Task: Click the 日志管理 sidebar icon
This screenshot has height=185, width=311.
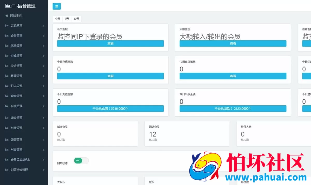Action: (x=7, y=86)
